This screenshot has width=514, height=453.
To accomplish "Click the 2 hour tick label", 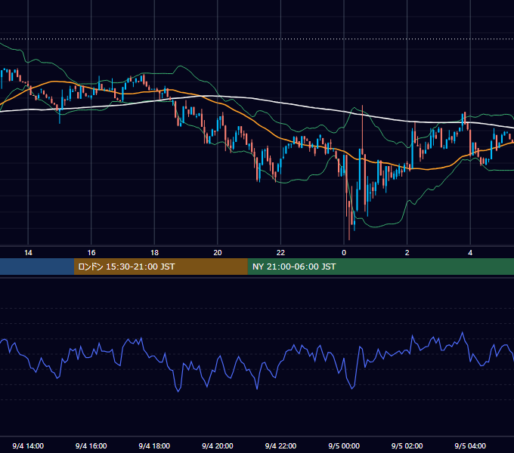I will tap(407, 253).
